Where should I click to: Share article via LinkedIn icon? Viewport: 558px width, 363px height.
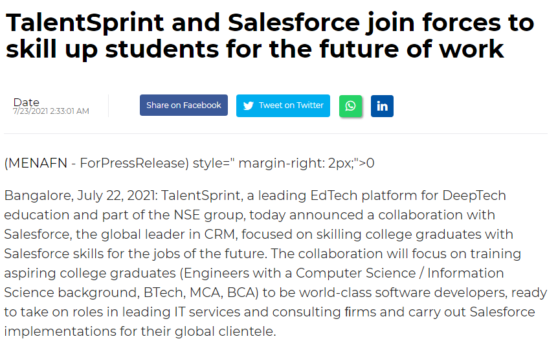[382, 106]
